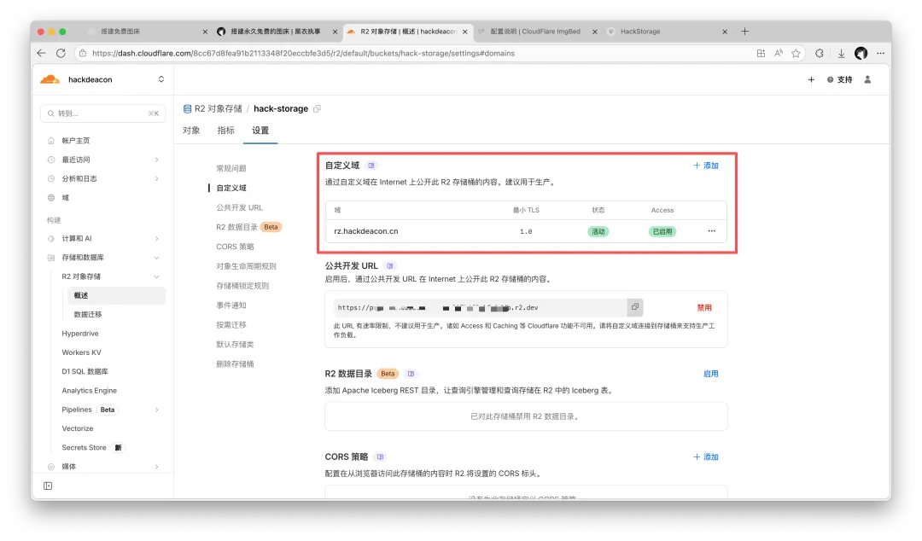Open Hyperdrive in sidebar
Screen dimensions: 922x541
pyautogui.click(x=80, y=334)
